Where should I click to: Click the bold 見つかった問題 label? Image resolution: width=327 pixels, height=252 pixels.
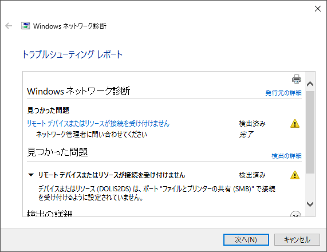[48, 110]
